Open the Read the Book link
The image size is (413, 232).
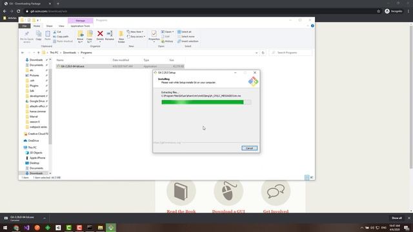[x=181, y=211]
